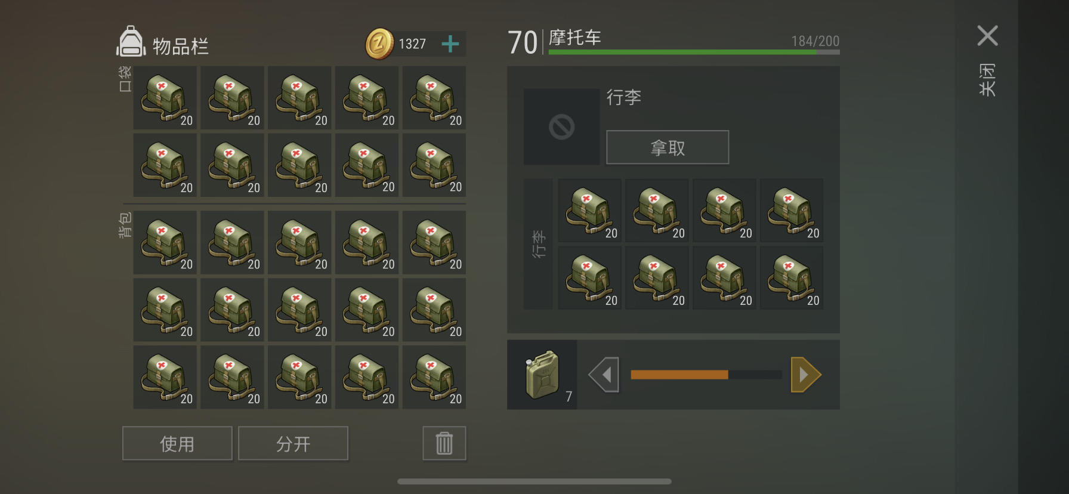Image resolution: width=1069 pixels, height=494 pixels.
Task: Select the fuel jerrycan icon
Action: [542, 375]
